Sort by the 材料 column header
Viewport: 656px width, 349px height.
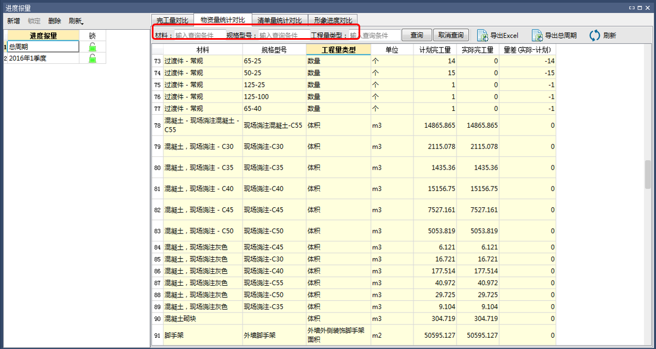[203, 50]
